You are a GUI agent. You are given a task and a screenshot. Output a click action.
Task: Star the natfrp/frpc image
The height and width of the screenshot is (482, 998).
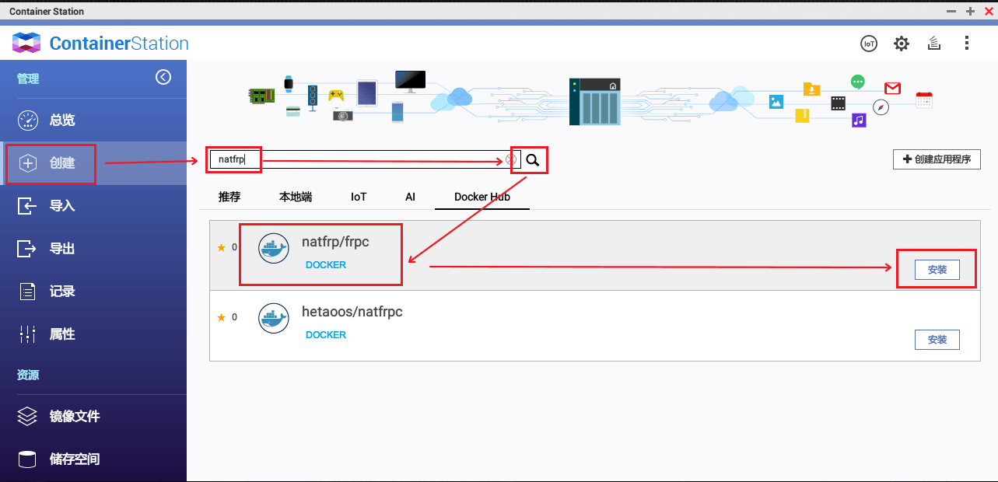click(222, 248)
